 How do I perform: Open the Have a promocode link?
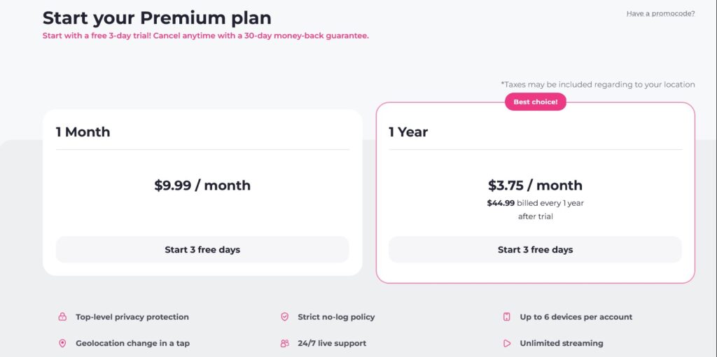point(660,14)
